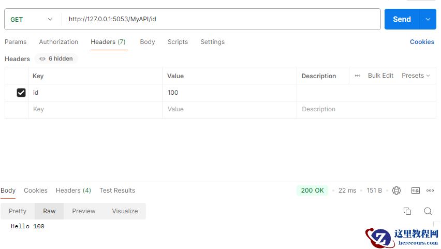
Task: Click the Bulk Edit button
Action: pyautogui.click(x=380, y=76)
